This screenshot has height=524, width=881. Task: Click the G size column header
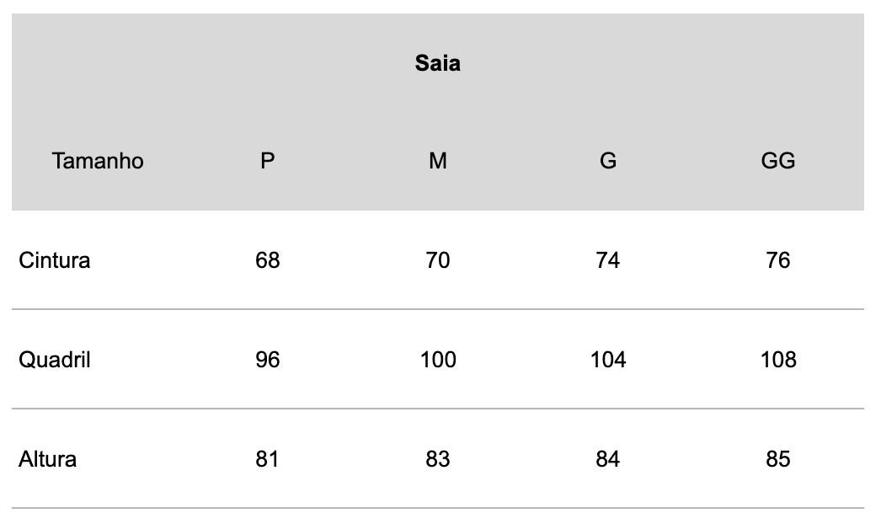coord(608,161)
